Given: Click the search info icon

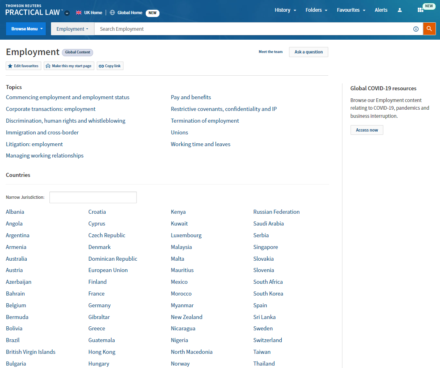Looking at the screenshot, I should point(416,29).
